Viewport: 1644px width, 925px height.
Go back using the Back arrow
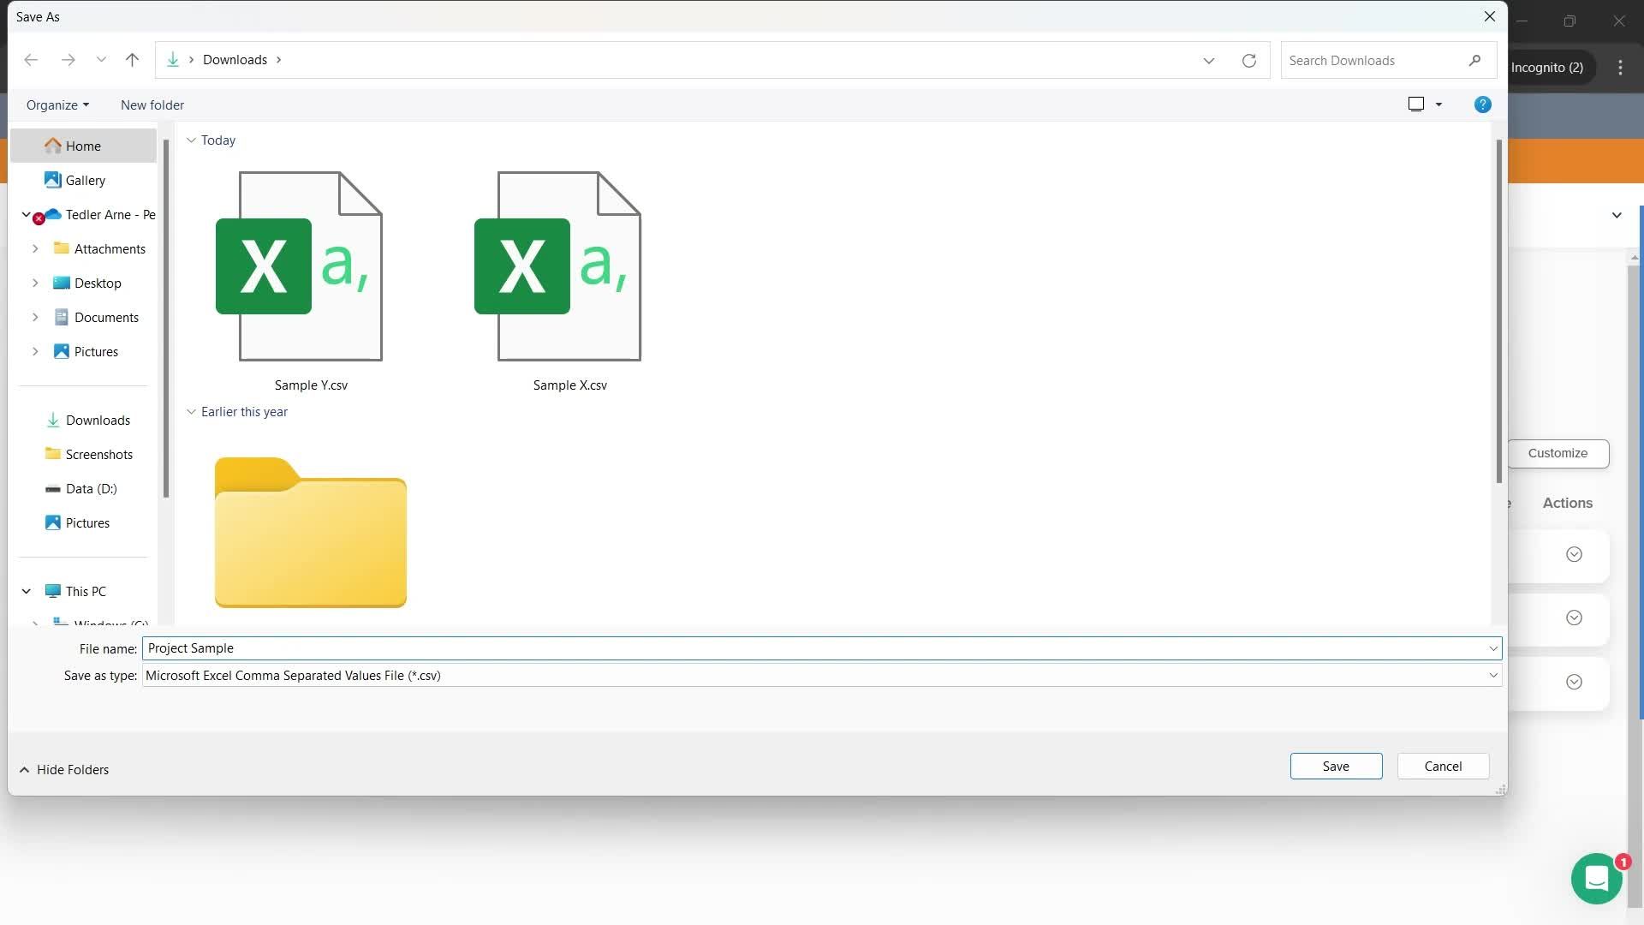pyautogui.click(x=31, y=60)
